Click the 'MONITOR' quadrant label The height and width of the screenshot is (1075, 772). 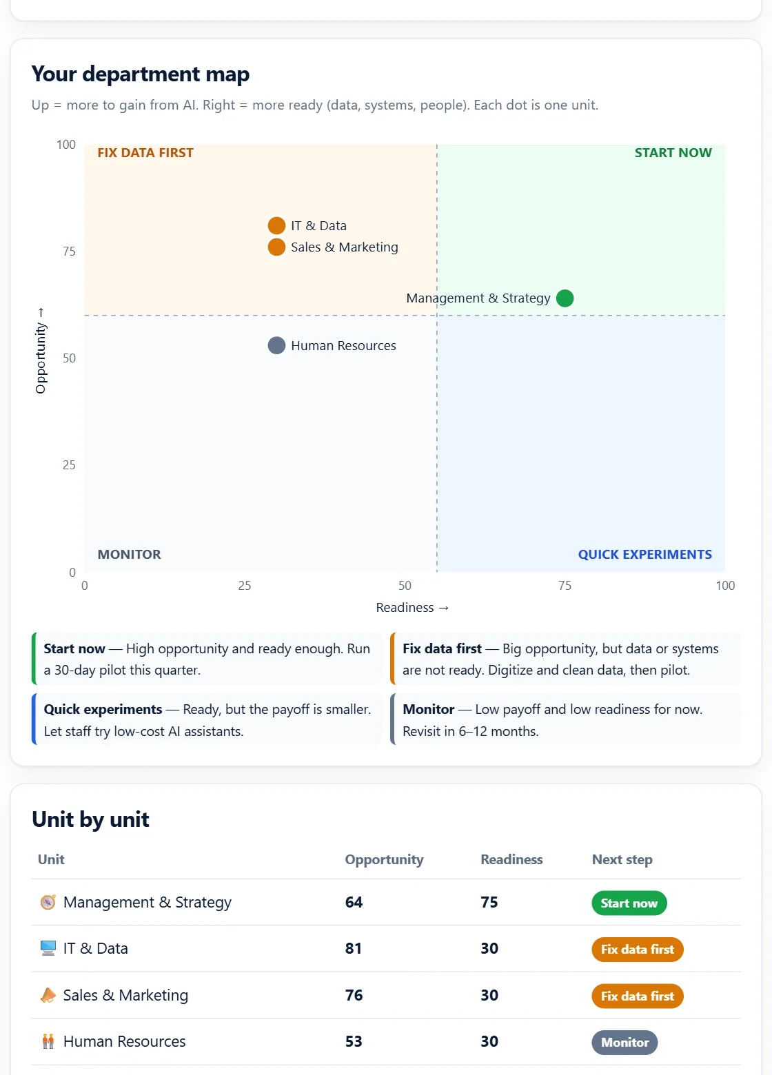pos(130,555)
